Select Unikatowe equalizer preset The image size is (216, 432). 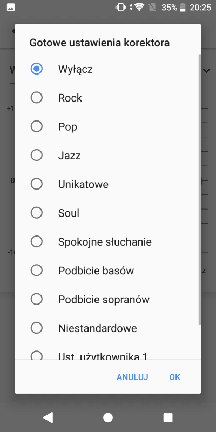click(x=36, y=184)
